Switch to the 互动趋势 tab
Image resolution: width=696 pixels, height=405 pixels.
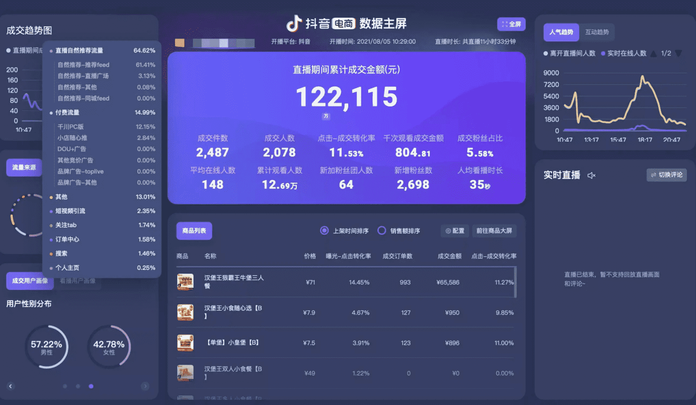(597, 32)
